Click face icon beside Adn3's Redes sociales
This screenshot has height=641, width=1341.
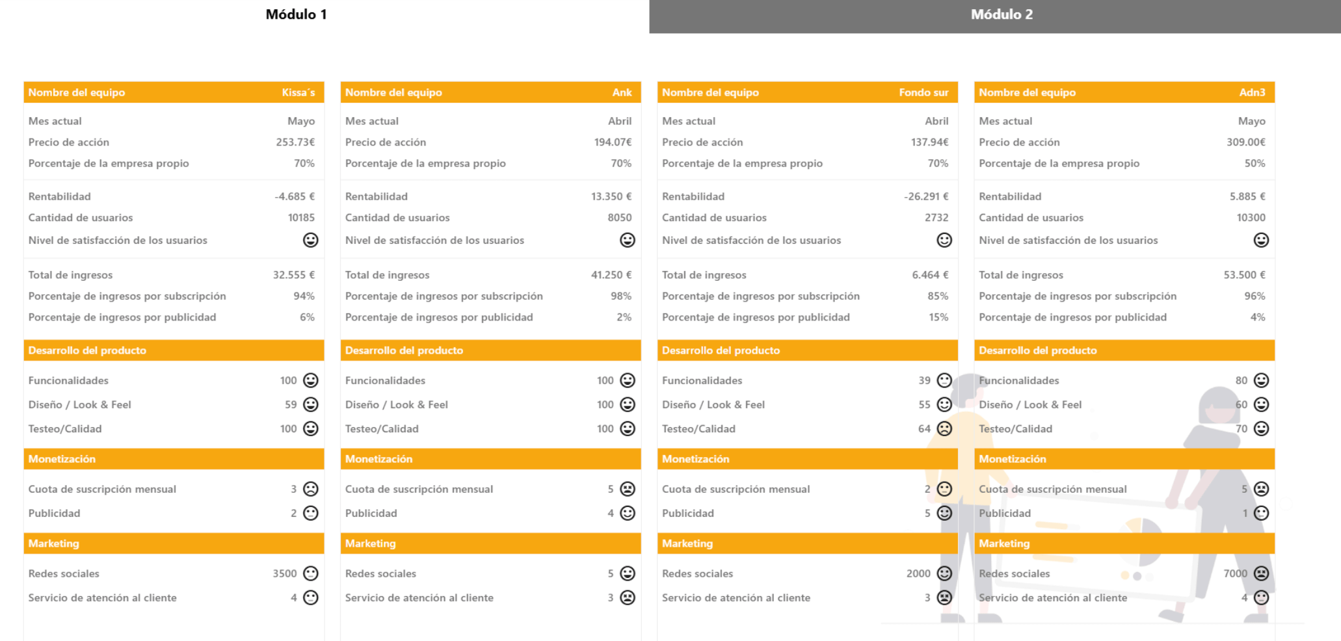[1261, 573]
